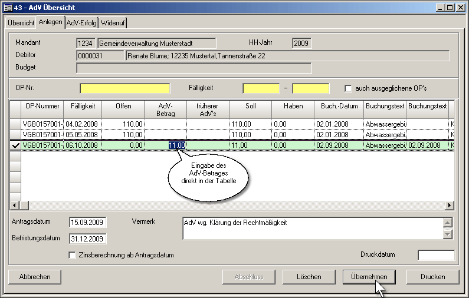Image resolution: width=469 pixels, height=298 pixels.
Task: Click the checkmark on the third table row
Action: (x=15, y=145)
